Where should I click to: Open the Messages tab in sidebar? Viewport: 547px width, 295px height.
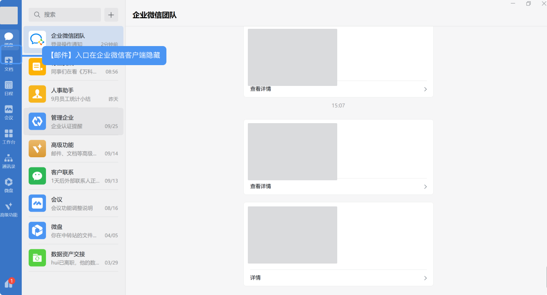pyautogui.click(x=9, y=39)
